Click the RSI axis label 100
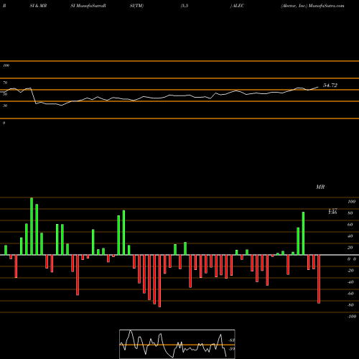 (x=6, y=65)
